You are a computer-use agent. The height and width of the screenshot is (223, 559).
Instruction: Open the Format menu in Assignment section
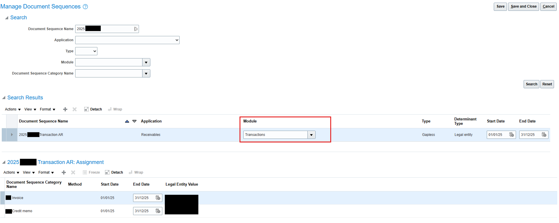click(x=46, y=172)
